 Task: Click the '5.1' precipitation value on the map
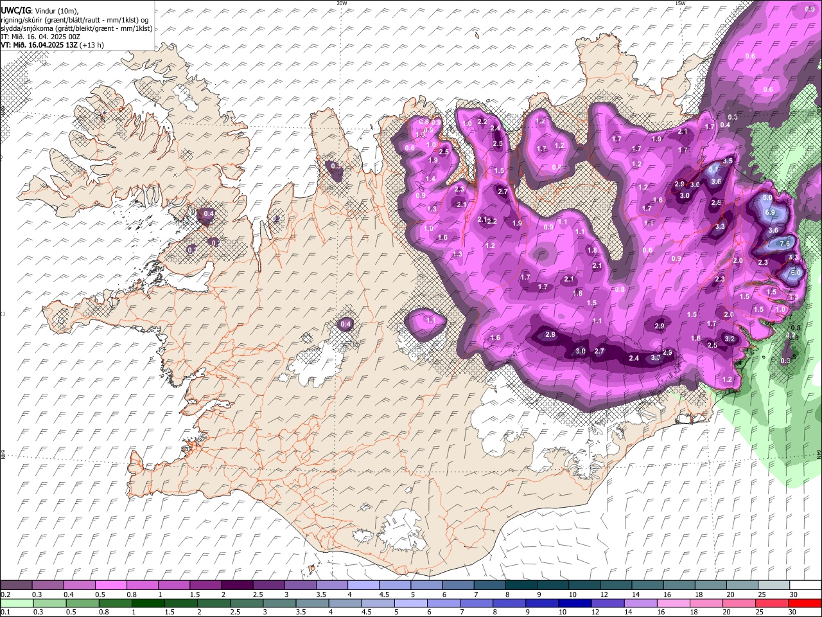[715, 170]
